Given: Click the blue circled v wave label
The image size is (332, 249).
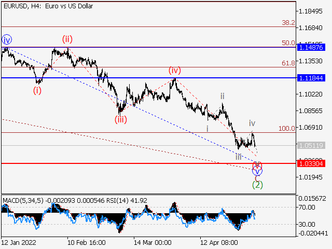Looking at the screenshot, I should tap(257, 171).
